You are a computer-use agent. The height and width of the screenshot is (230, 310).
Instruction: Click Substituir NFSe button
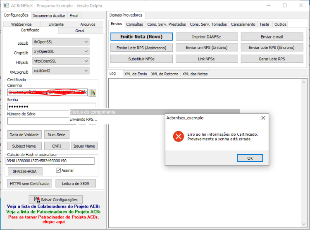(x=141, y=59)
